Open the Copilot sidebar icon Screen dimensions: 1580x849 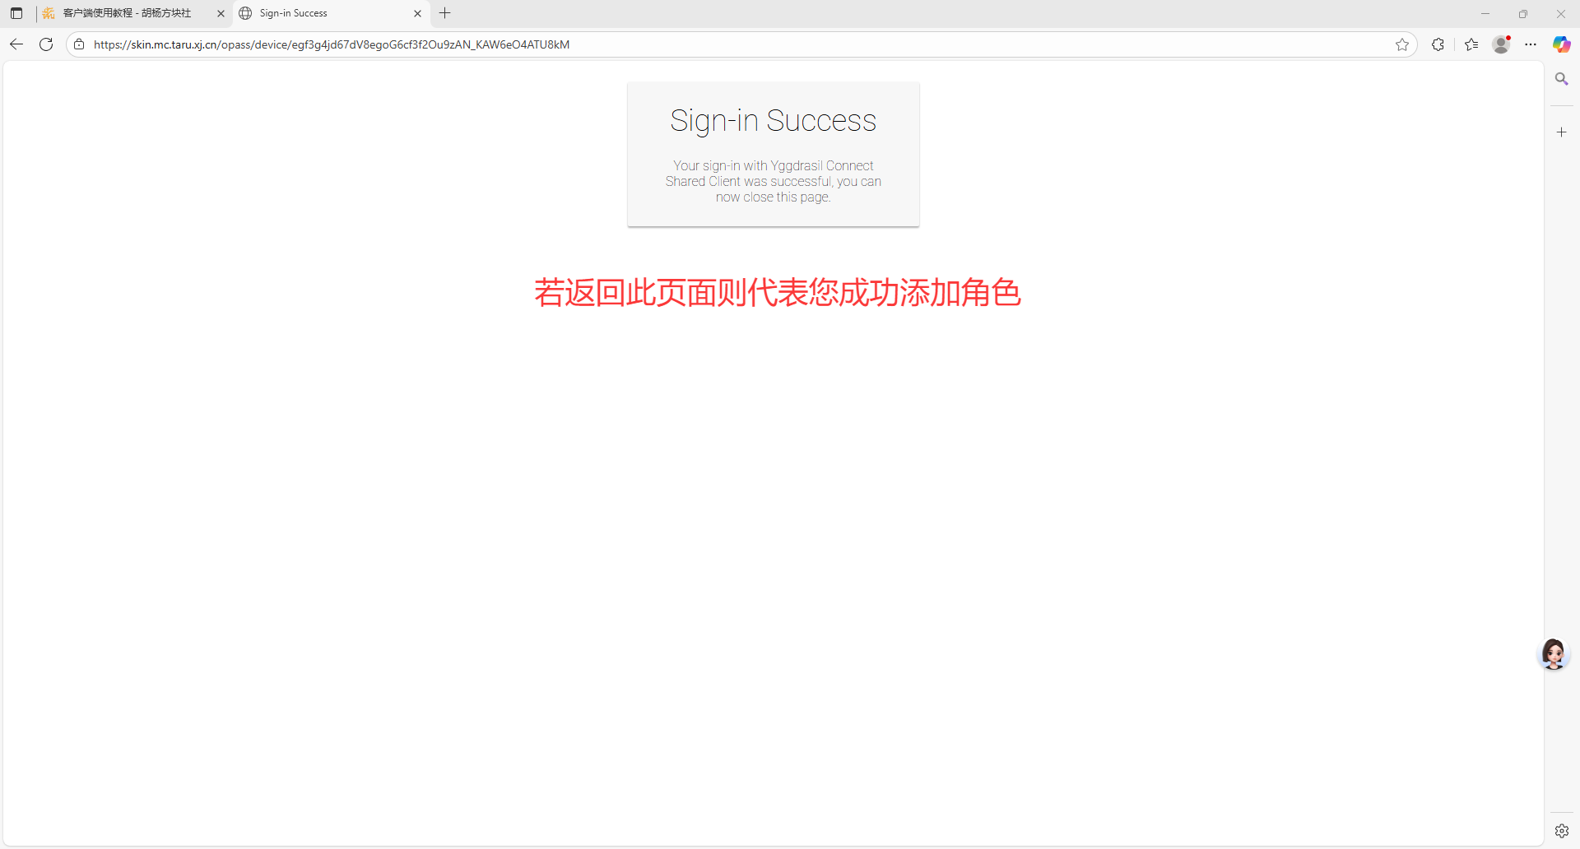click(1561, 44)
